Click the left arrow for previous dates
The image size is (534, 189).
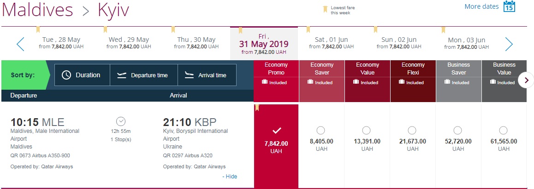[20, 44]
